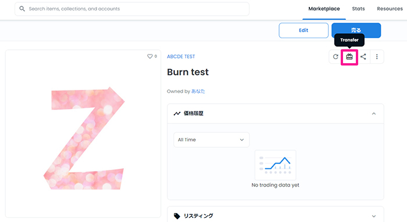This screenshot has height=222, width=407.
Task: Click the price history trend icon
Action: [x=177, y=114]
